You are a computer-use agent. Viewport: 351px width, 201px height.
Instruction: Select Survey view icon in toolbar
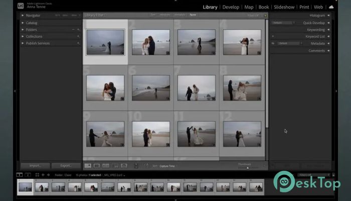(x=115, y=166)
